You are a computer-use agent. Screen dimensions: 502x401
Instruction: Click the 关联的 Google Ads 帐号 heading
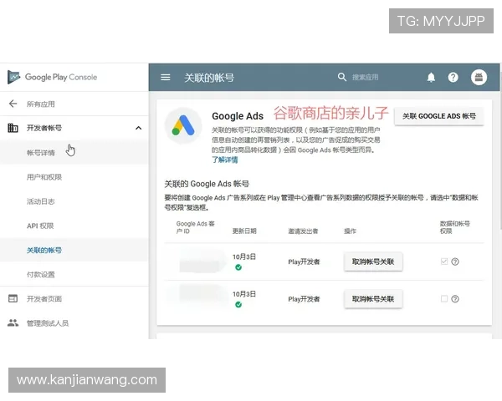207,184
